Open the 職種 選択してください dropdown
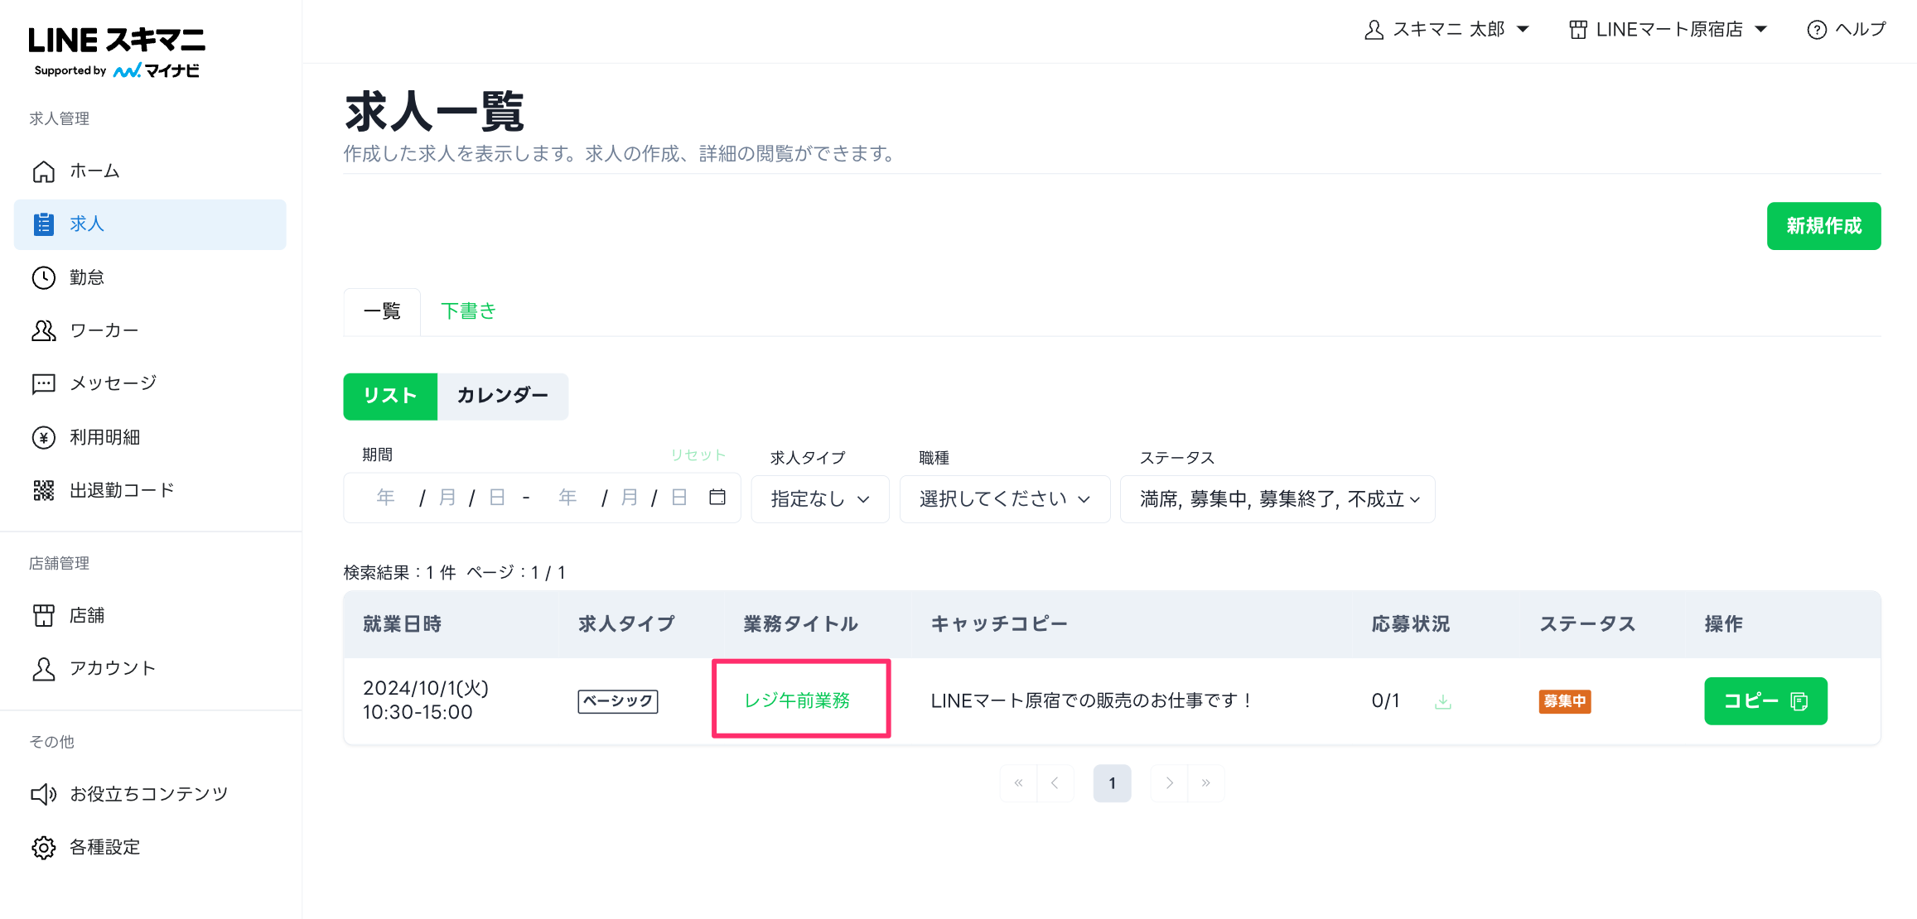Image resolution: width=1917 pixels, height=919 pixels. pos(1004,498)
